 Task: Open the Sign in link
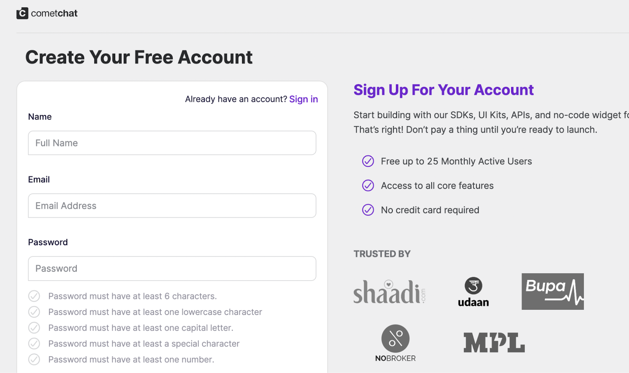pos(303,99)
